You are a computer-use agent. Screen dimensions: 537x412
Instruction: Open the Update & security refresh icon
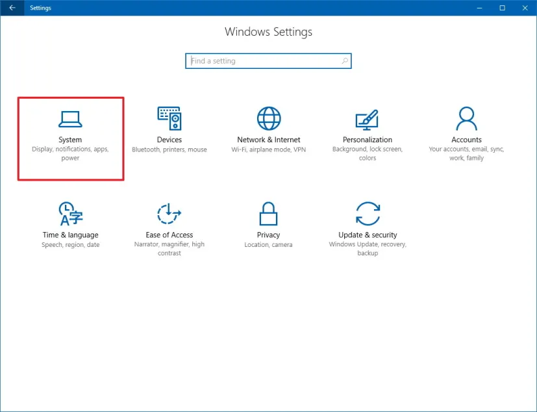(368, 214)
